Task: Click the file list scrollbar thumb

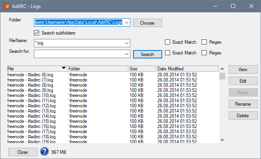Action: pyautogui.click(x=222, y=76)
